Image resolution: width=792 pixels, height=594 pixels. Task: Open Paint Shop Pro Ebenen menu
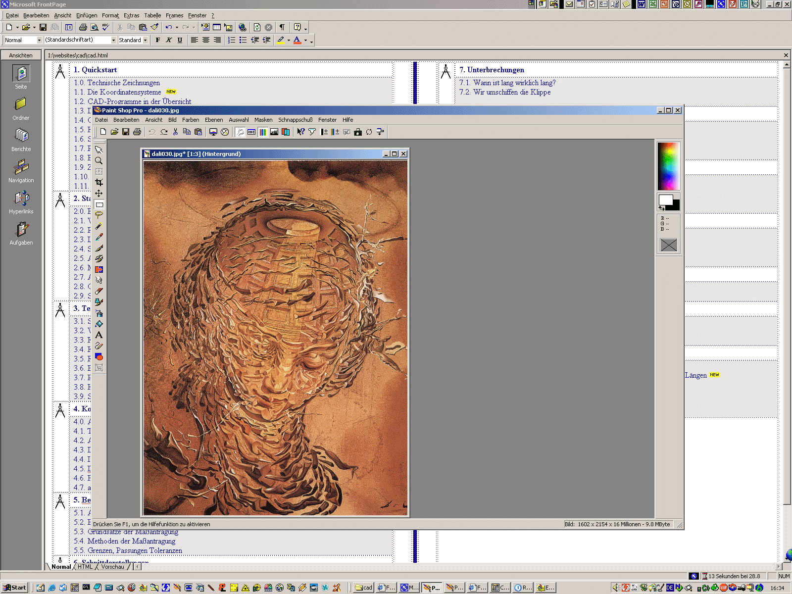tap(214, 120)
